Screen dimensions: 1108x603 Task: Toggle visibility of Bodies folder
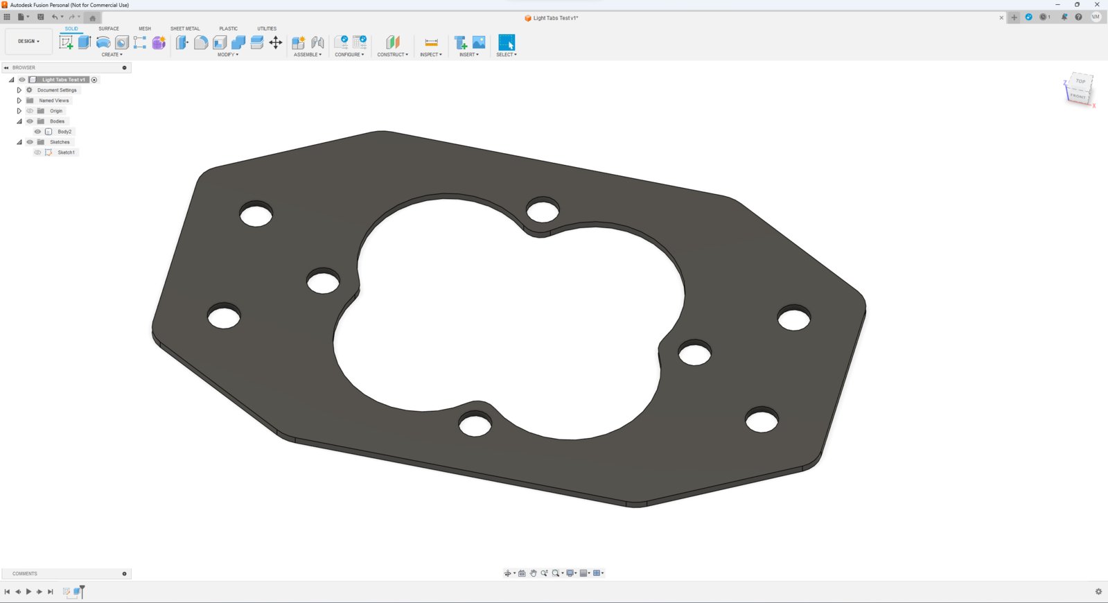click(30, 121)
